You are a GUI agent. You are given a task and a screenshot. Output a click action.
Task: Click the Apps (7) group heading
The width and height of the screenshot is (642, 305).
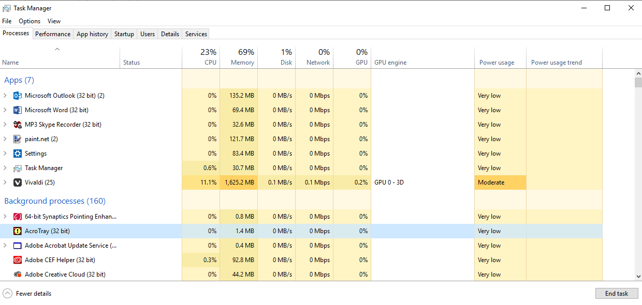19,80
